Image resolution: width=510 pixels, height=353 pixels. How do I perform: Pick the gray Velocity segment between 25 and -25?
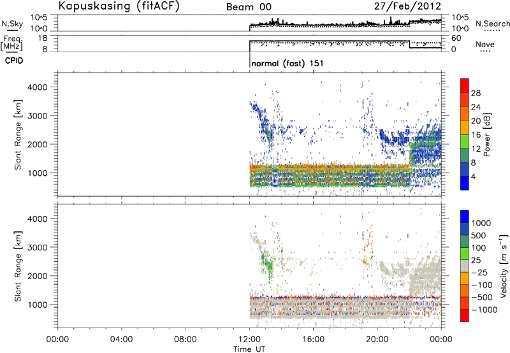pos(465,266)
